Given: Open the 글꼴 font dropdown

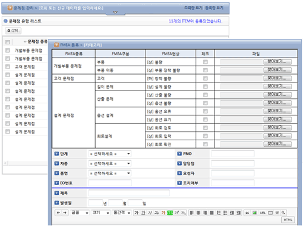Looking at the screenshot, I should pyautogui.click(x=80, y=212).
